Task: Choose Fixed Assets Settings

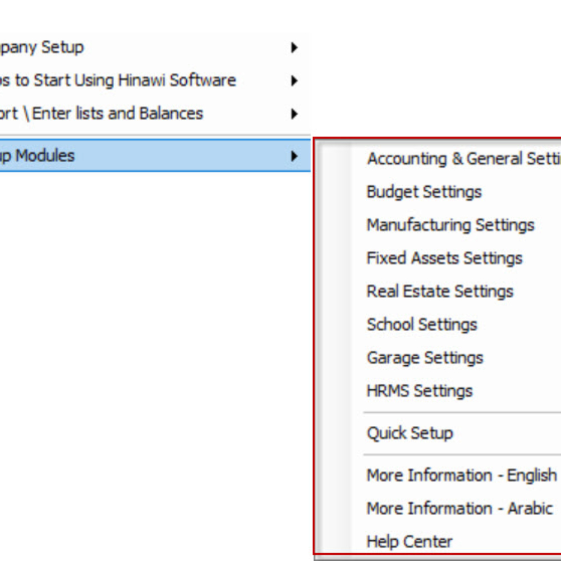Action: (x=444, y=259)
